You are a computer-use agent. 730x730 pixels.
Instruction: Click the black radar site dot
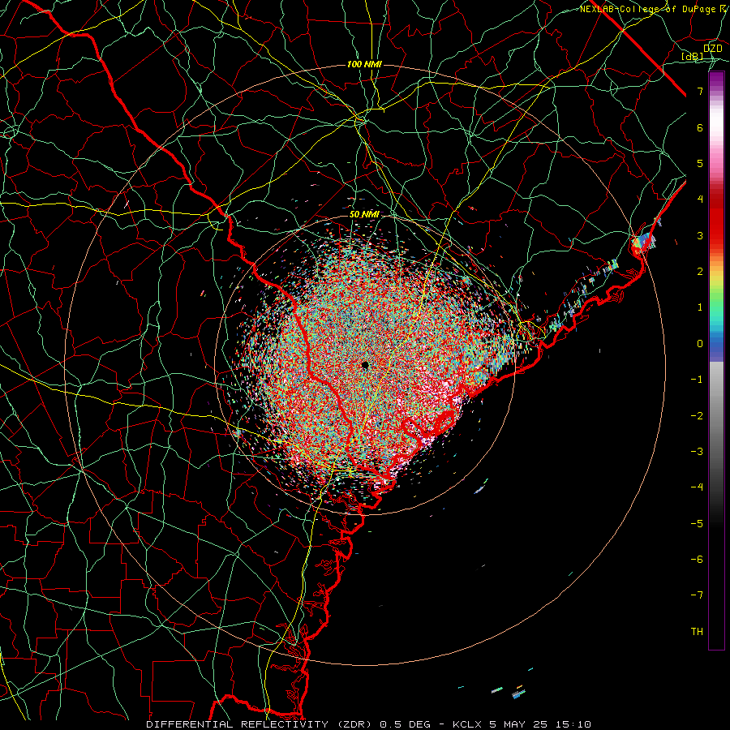[x=365, y=365]
